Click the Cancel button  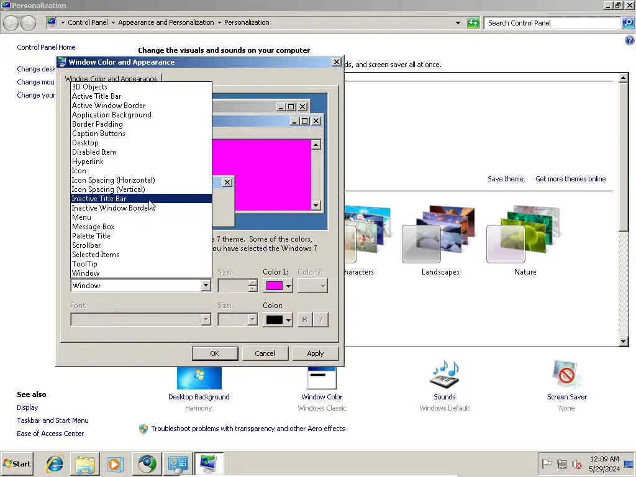[x=265, y=353]
